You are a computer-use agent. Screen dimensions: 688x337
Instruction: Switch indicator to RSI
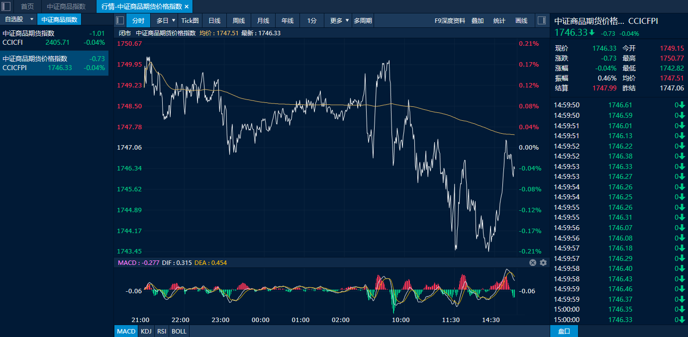(x=162, y=331)
